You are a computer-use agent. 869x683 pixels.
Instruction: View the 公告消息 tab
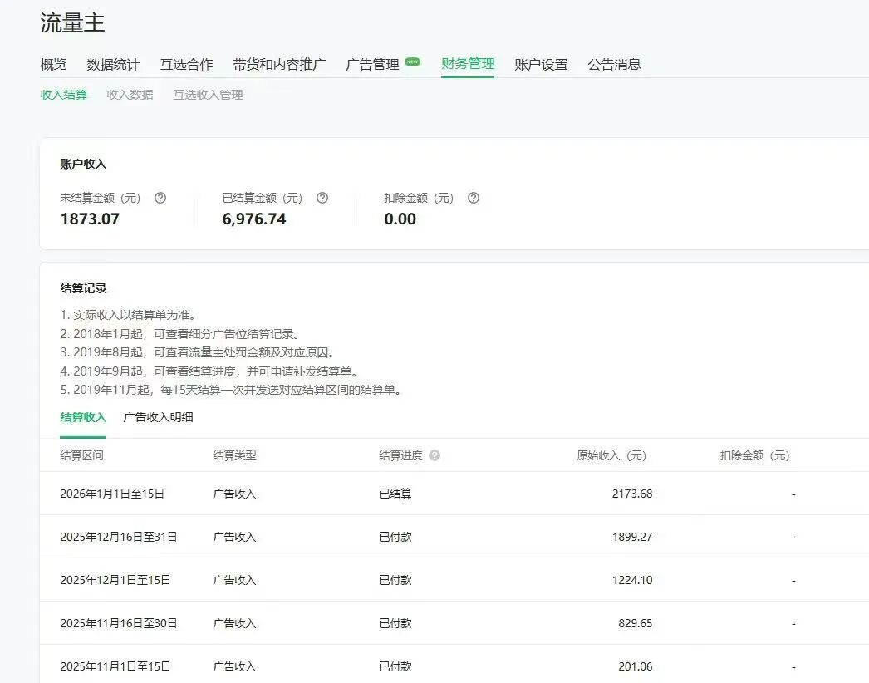coord(613,63)
